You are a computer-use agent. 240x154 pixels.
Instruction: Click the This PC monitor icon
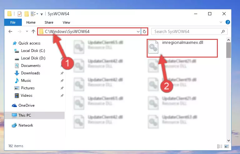point(14,115)
